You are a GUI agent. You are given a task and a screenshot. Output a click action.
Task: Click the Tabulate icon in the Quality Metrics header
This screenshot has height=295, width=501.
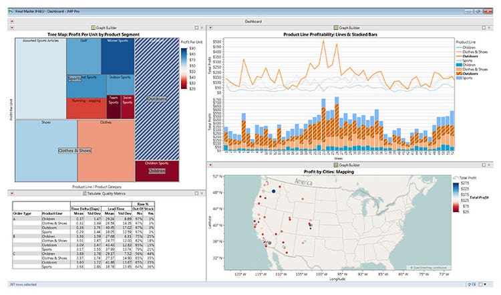tap(83, 193)
